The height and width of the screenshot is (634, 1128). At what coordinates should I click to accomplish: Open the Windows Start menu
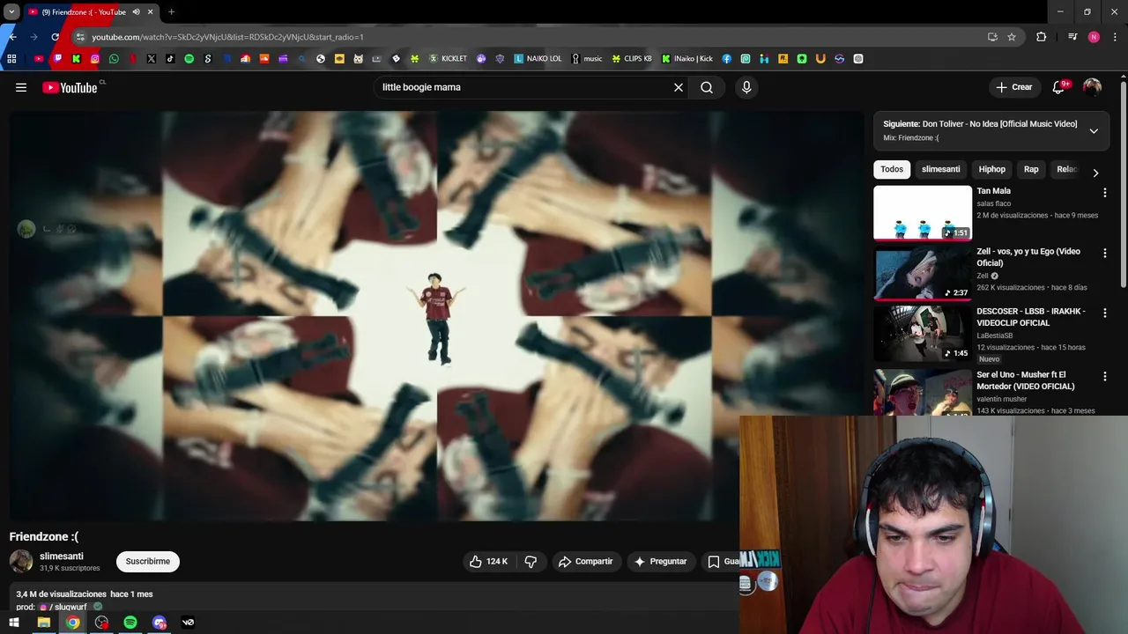pyautogui.click(x=13, y=623)
